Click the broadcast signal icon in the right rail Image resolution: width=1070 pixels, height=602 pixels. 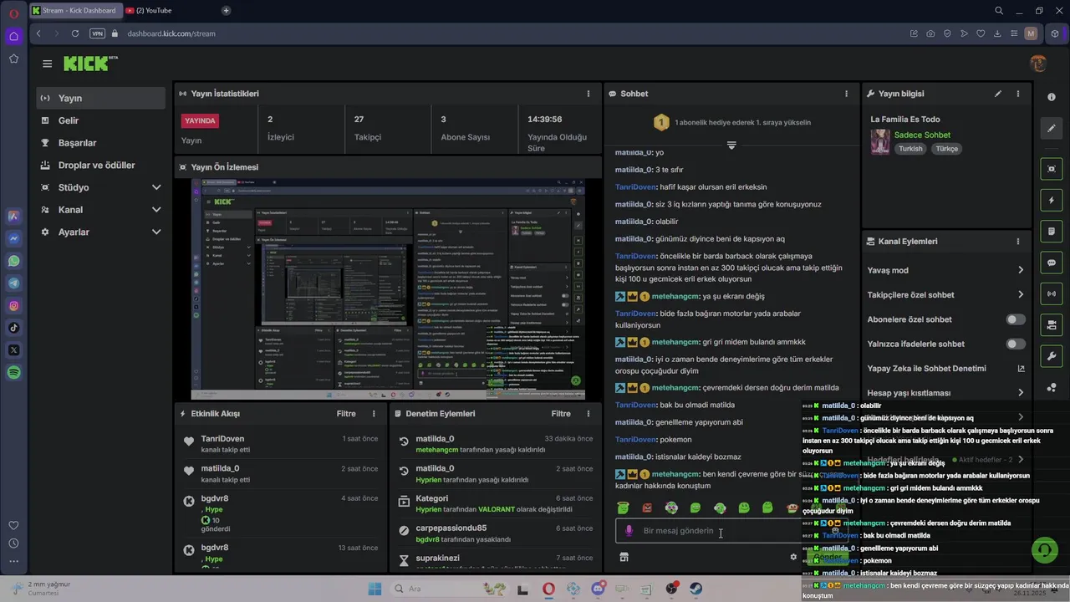coord(1052,293)
